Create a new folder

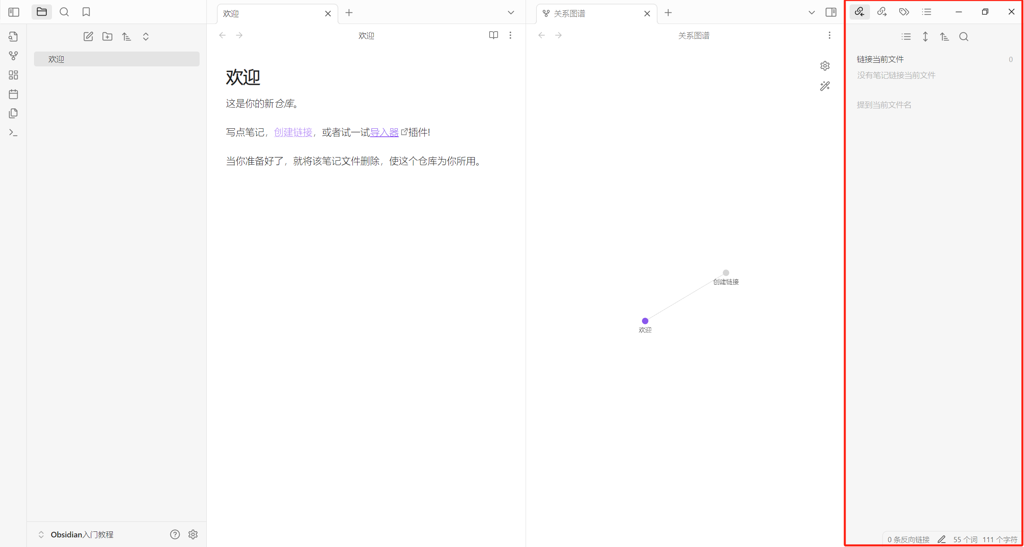coord(107,36)
